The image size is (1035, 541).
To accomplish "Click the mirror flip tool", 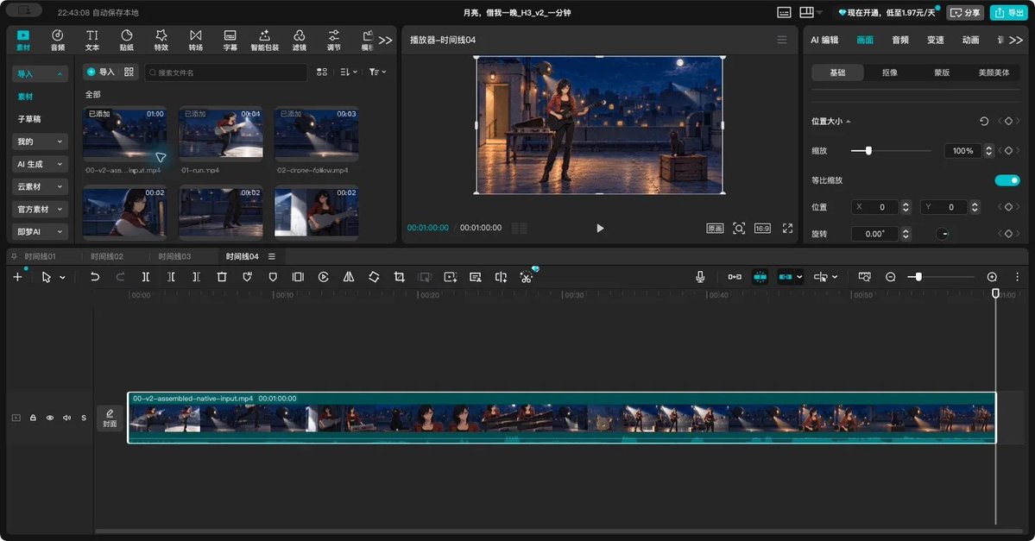I will click(349, 277).
